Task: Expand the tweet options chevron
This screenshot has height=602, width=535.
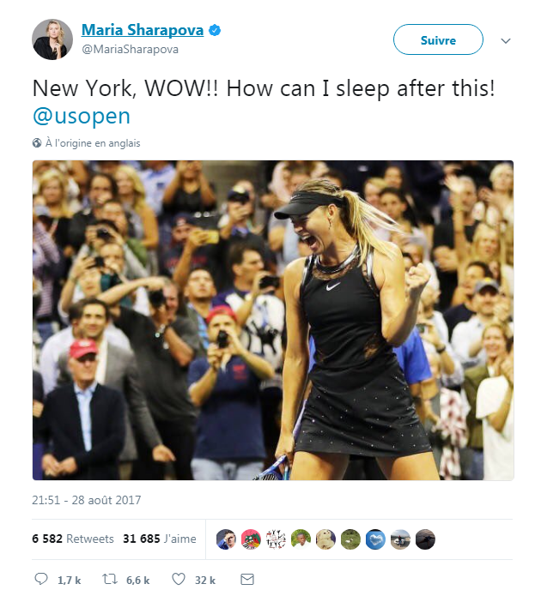Action: tap(506, 40)
